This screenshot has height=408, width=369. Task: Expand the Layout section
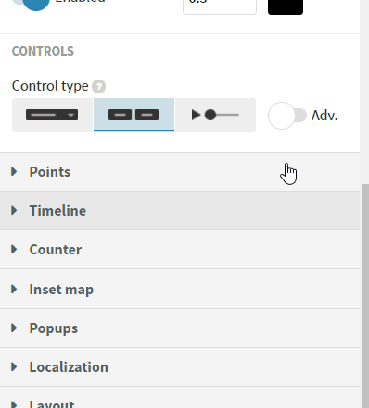180,398
